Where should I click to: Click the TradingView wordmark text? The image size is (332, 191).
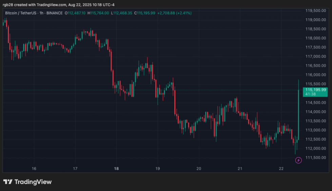(33, 182)
